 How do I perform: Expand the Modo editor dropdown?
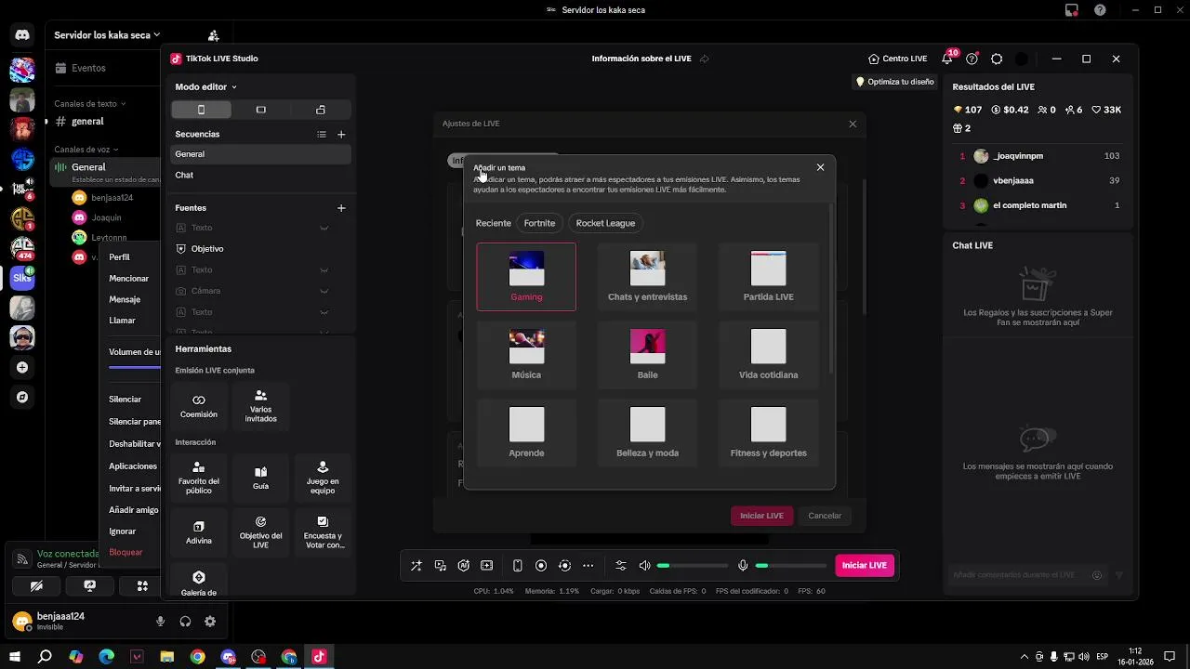(206, 86)
